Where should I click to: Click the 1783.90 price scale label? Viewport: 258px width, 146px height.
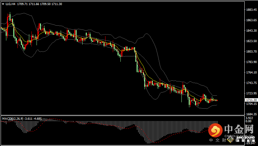click(x=251, y=62)
